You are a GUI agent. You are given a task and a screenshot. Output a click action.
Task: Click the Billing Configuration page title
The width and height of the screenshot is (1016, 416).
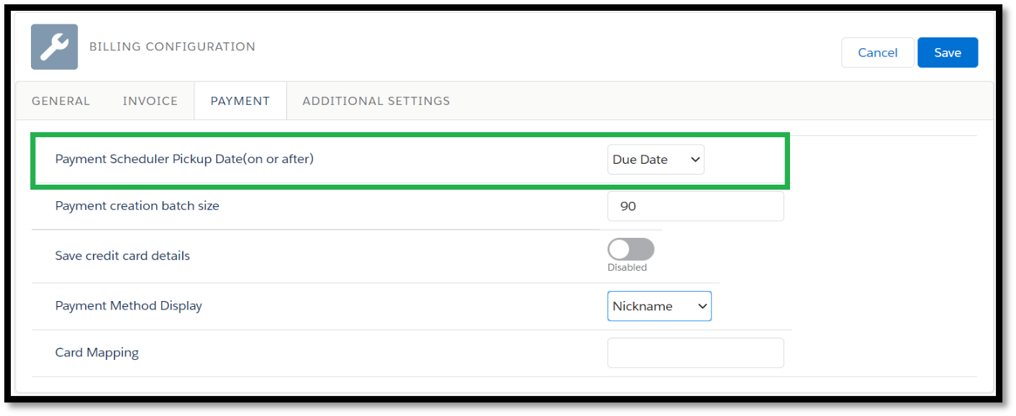[x=172, y=47]
